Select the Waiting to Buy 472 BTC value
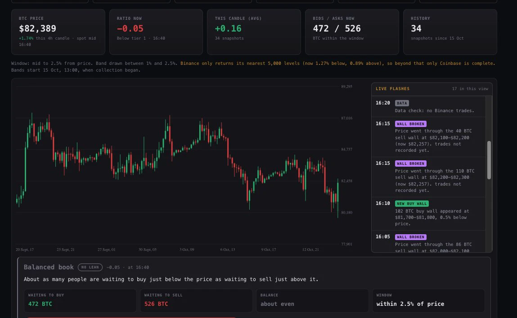Image resolution: width=517 pixels, height=318 pixels. [x=40, y=304]
